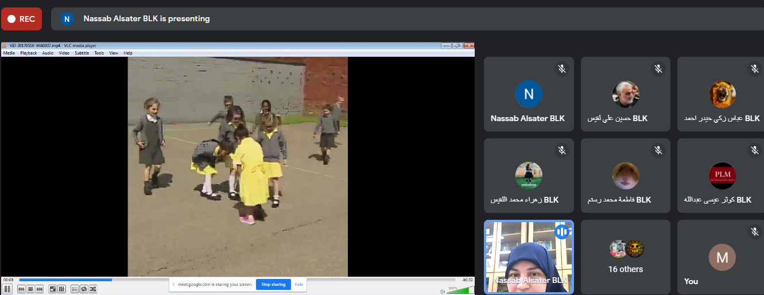
Task: Stop the video with the stop button
Action: pos(30,289)
